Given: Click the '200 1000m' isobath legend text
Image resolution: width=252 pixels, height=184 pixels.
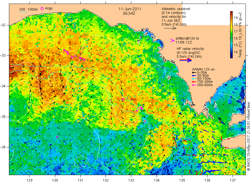Looking at the screenshot, I should (29, 9).
